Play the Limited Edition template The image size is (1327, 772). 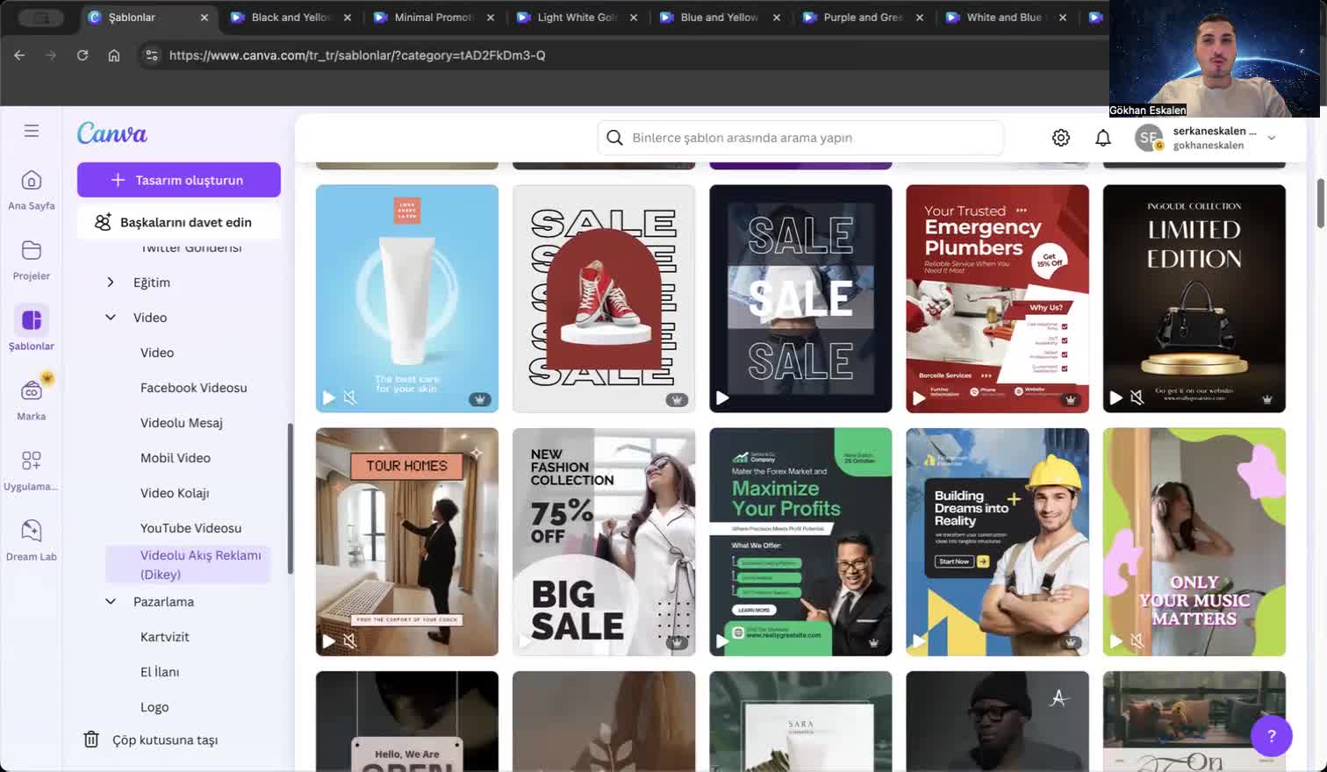pyautogui.click(x=1115, y=398)
